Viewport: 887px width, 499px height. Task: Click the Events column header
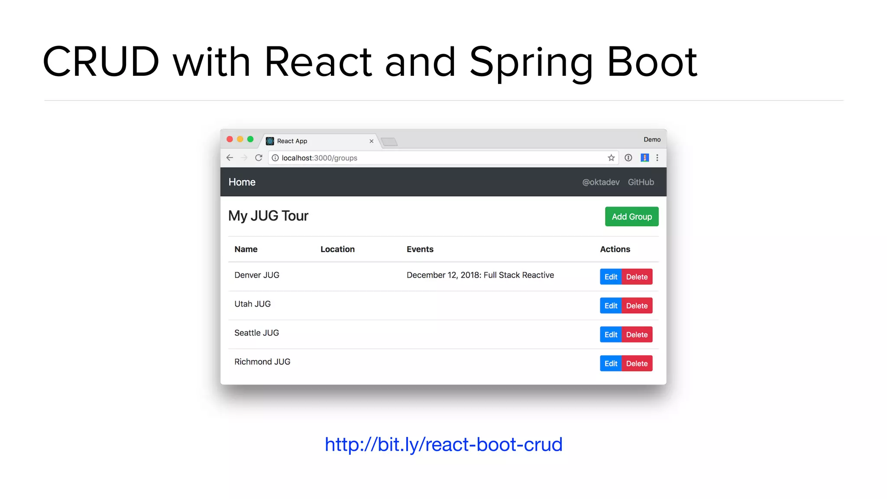click(x=420, y=249)
